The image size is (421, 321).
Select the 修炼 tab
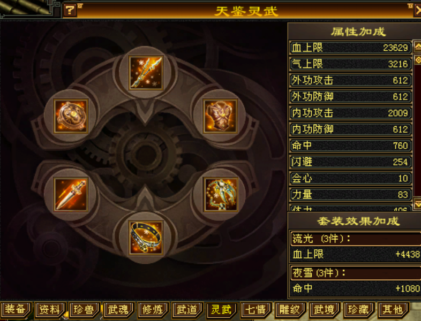(x=153, y=310)
